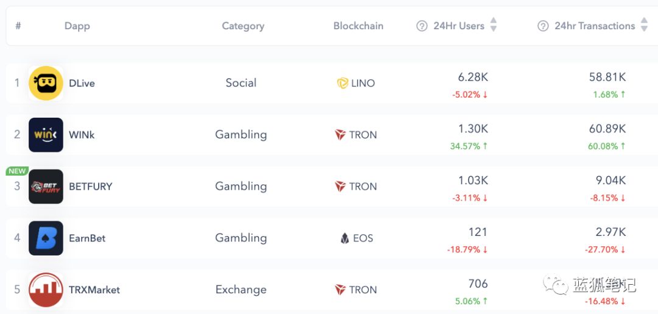Click the Blockchain column header
This screenshot has height=314, width=658.
[x=358, y=26]
